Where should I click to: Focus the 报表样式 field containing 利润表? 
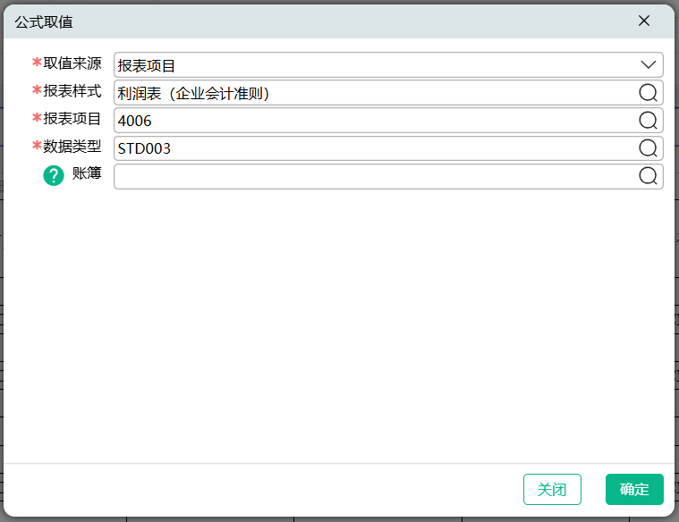point(376,93)
